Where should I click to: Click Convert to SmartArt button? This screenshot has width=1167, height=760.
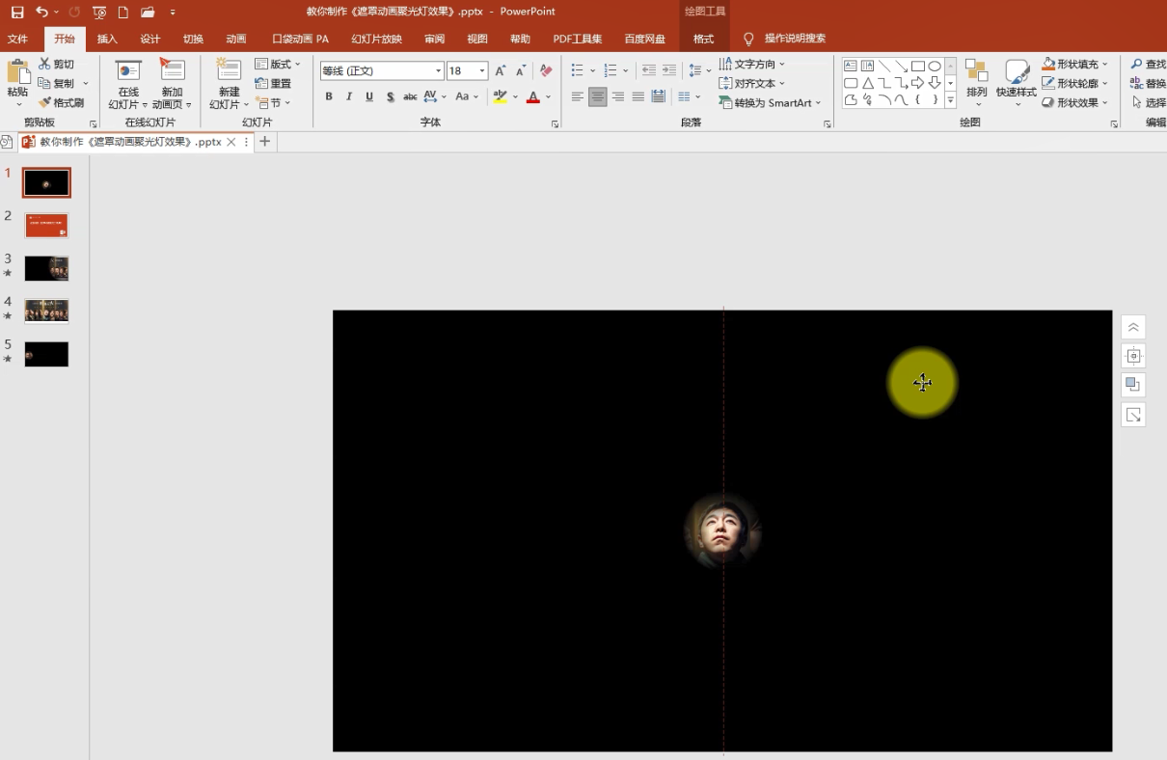pyautogui.click(x=771, y=102)
